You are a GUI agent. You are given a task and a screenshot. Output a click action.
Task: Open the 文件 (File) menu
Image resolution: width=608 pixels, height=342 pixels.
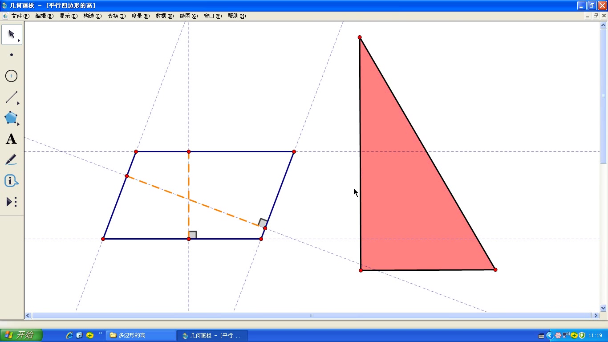(x=20, y=16)
